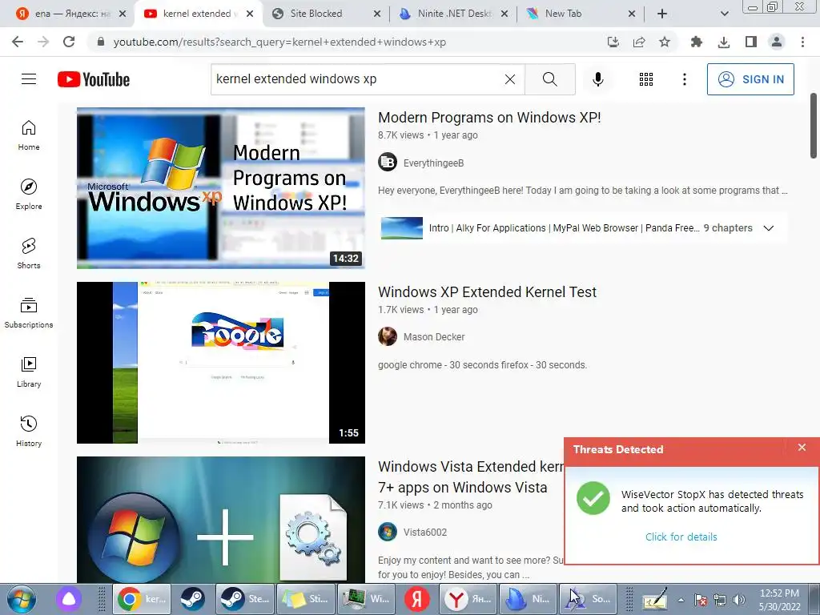Click 'Click for details' in the threat popup
Screen dimensions: 820x615
tap(681, 537)
